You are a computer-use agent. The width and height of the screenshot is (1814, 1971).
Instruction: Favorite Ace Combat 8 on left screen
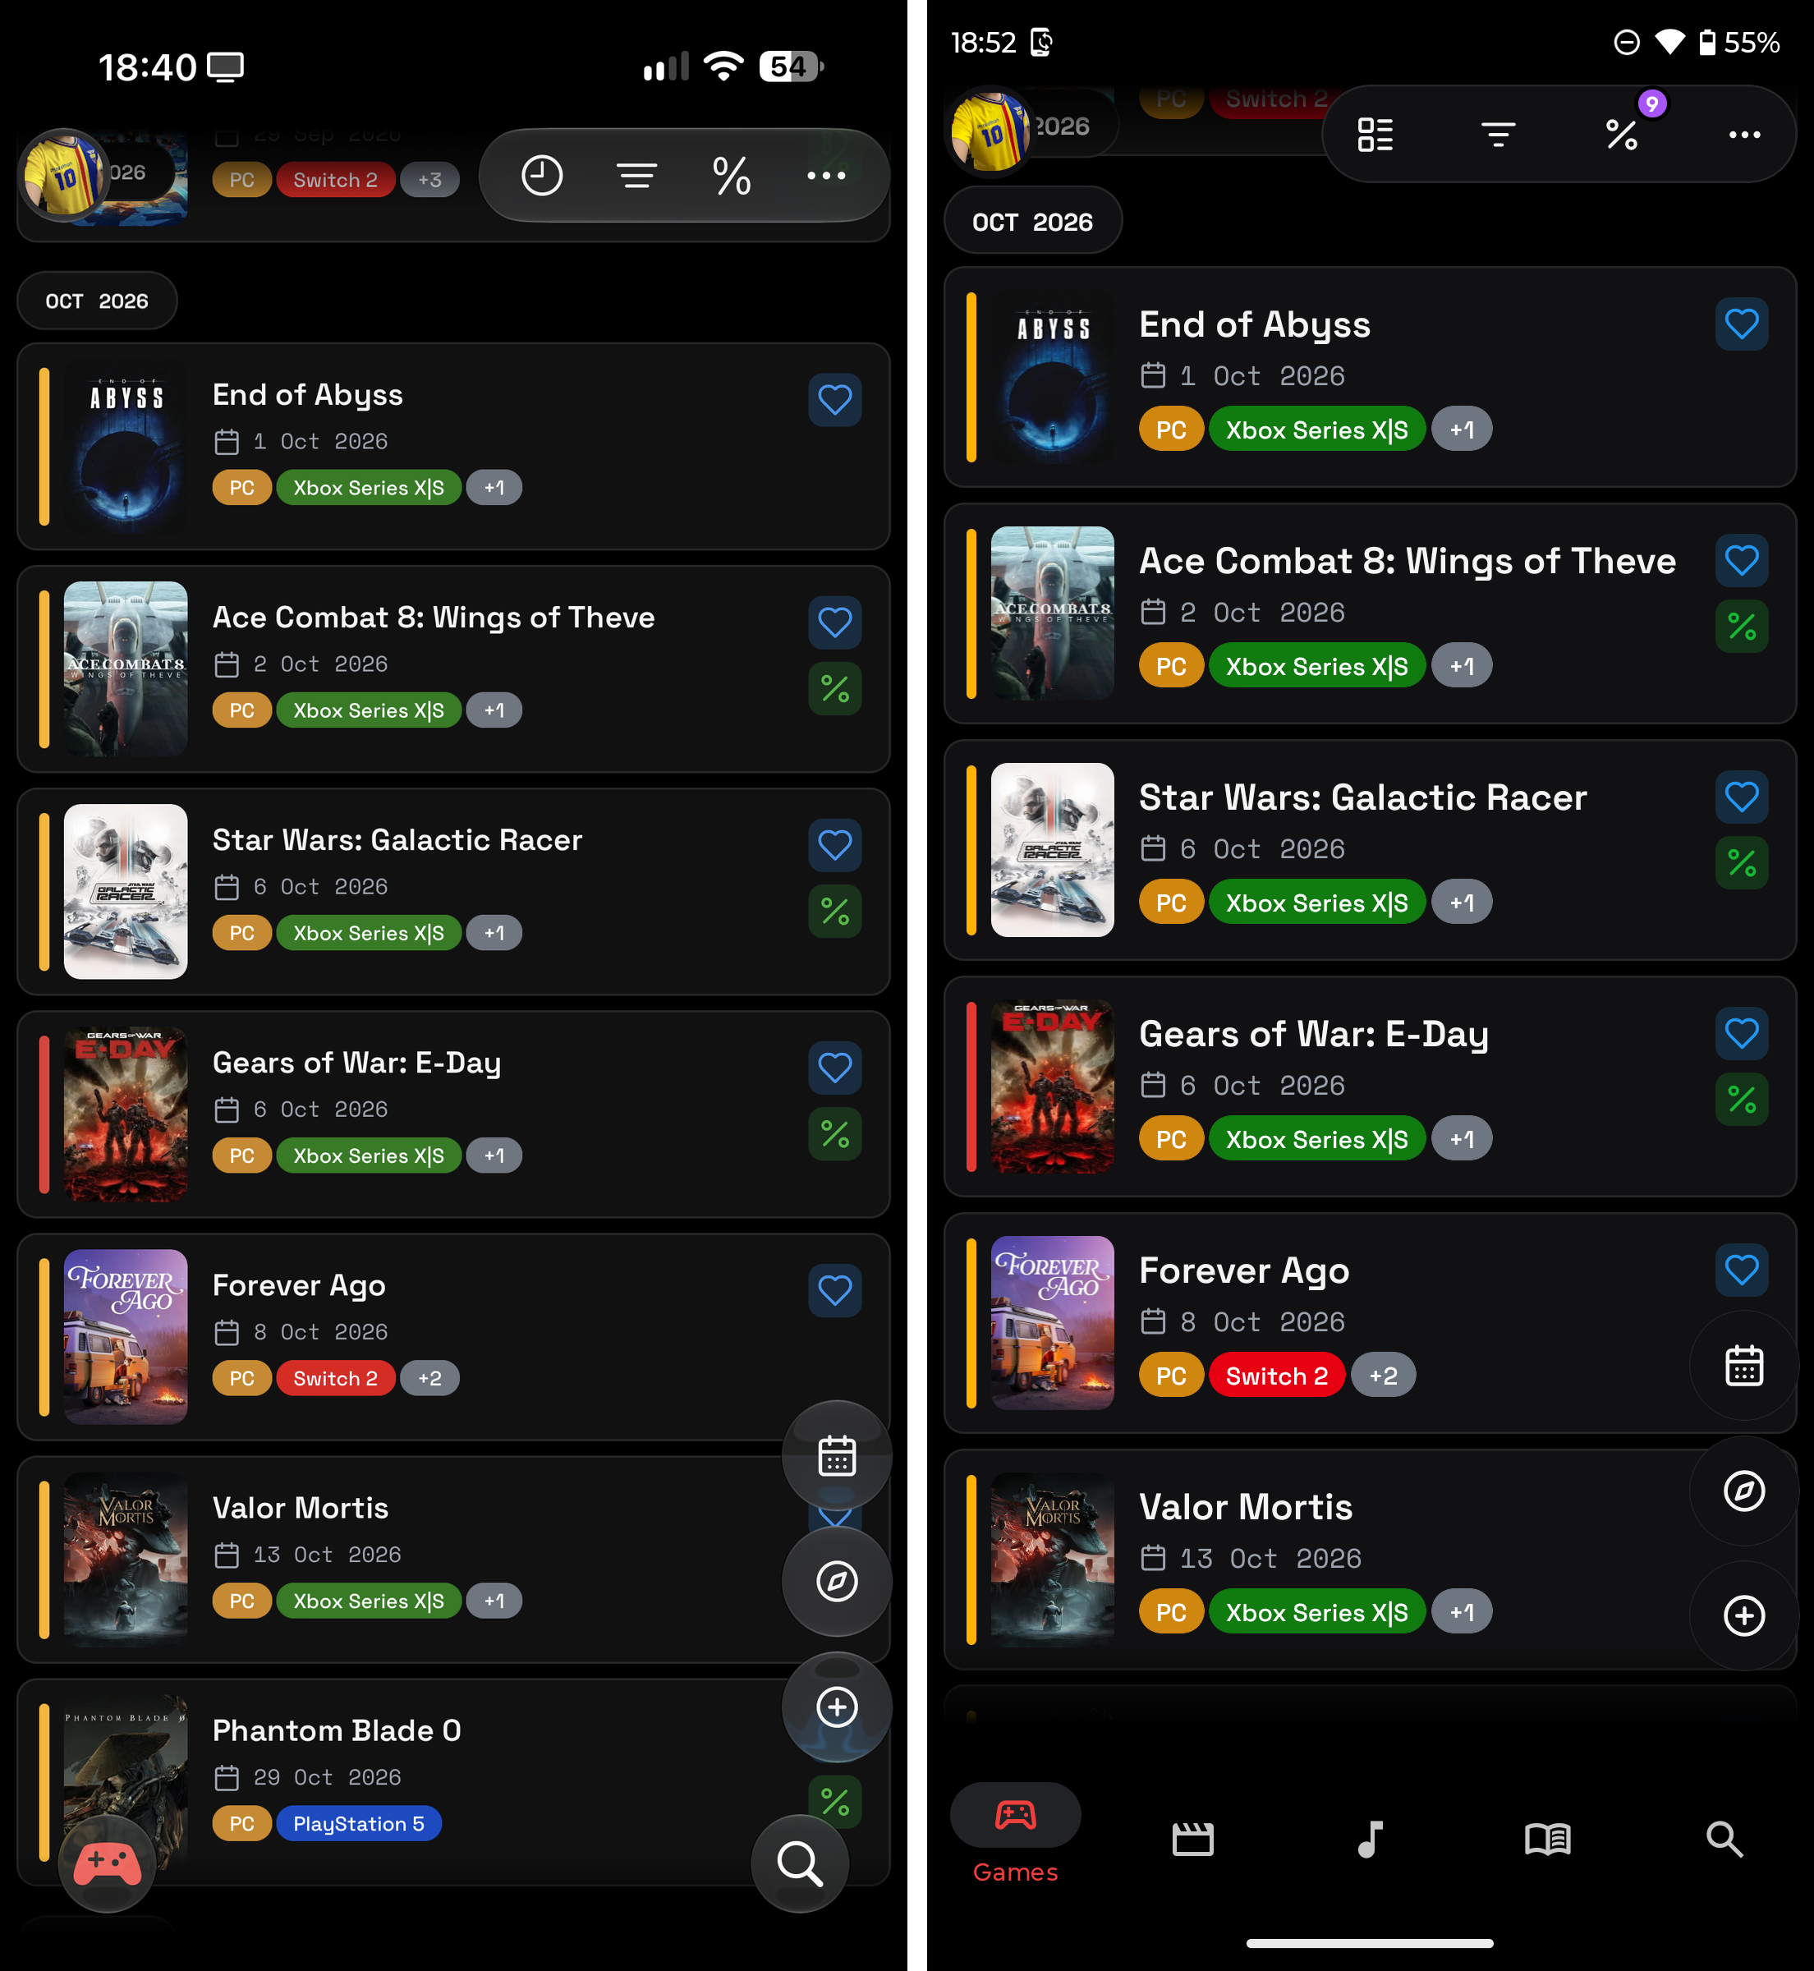[x=835, y=623]
